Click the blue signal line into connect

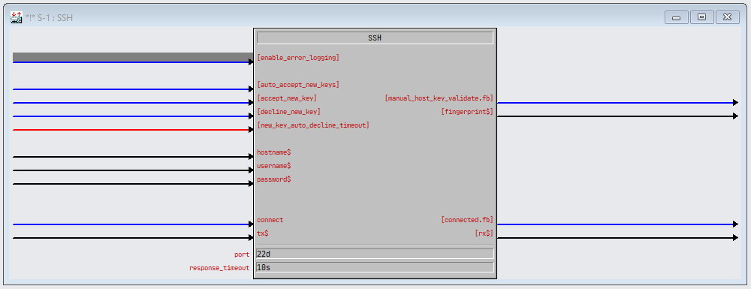[x=133, y=224]
